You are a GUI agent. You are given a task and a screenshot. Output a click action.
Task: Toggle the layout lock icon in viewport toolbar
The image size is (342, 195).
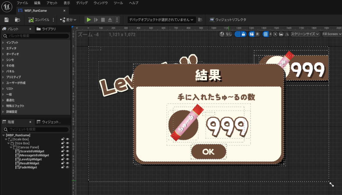point(243,34)
